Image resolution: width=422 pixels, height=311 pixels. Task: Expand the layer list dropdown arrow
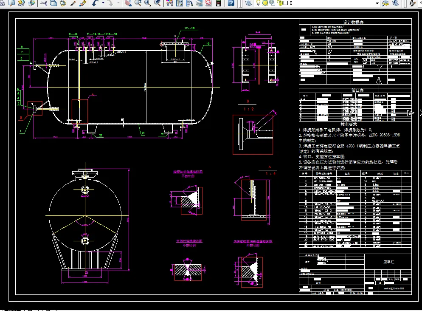coord(377,3)
